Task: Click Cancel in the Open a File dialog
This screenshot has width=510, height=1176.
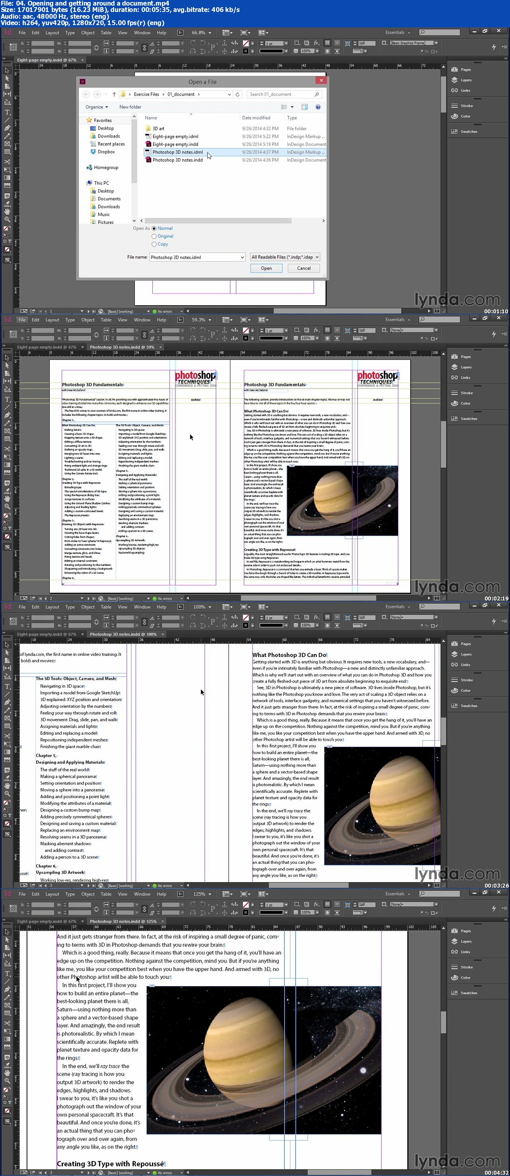Action: [304, 268]
